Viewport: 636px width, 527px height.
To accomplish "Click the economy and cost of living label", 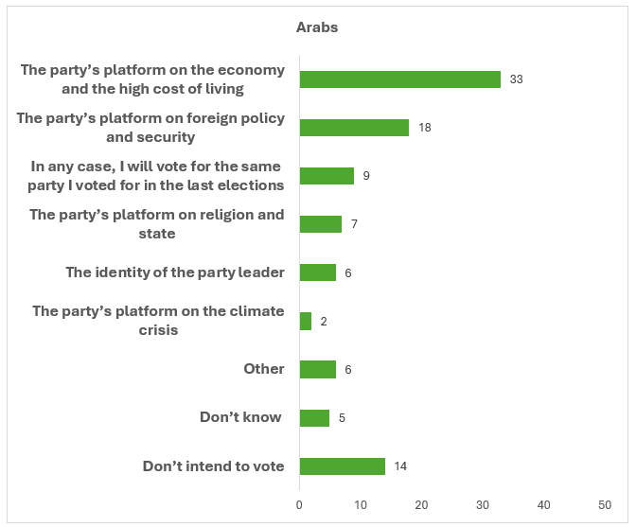I will (152, 79).
